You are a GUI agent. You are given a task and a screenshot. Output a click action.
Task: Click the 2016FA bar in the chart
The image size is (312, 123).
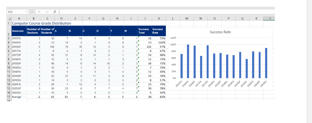tap(188, 61)
